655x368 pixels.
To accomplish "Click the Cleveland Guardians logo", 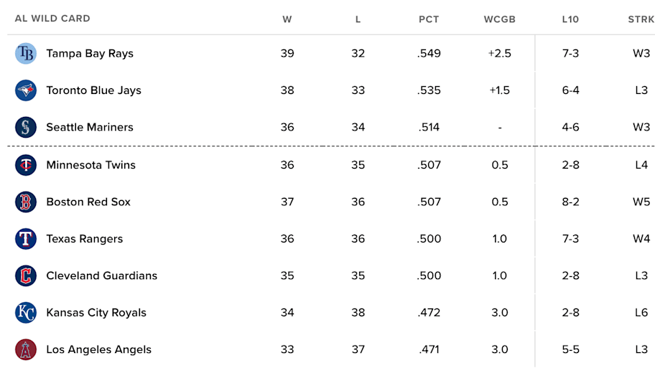I will point(25,275).
